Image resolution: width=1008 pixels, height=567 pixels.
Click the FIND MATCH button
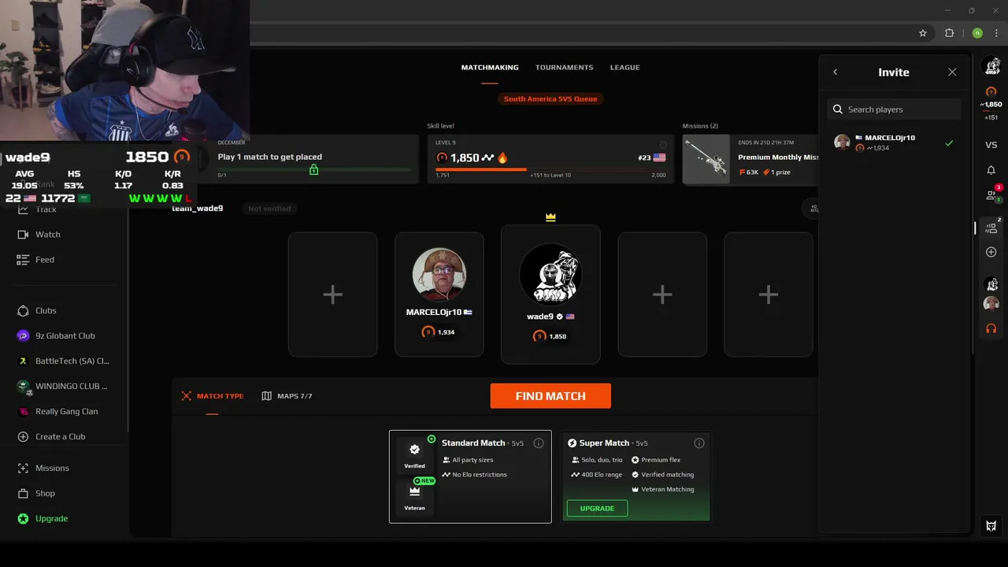pos(550,396)
